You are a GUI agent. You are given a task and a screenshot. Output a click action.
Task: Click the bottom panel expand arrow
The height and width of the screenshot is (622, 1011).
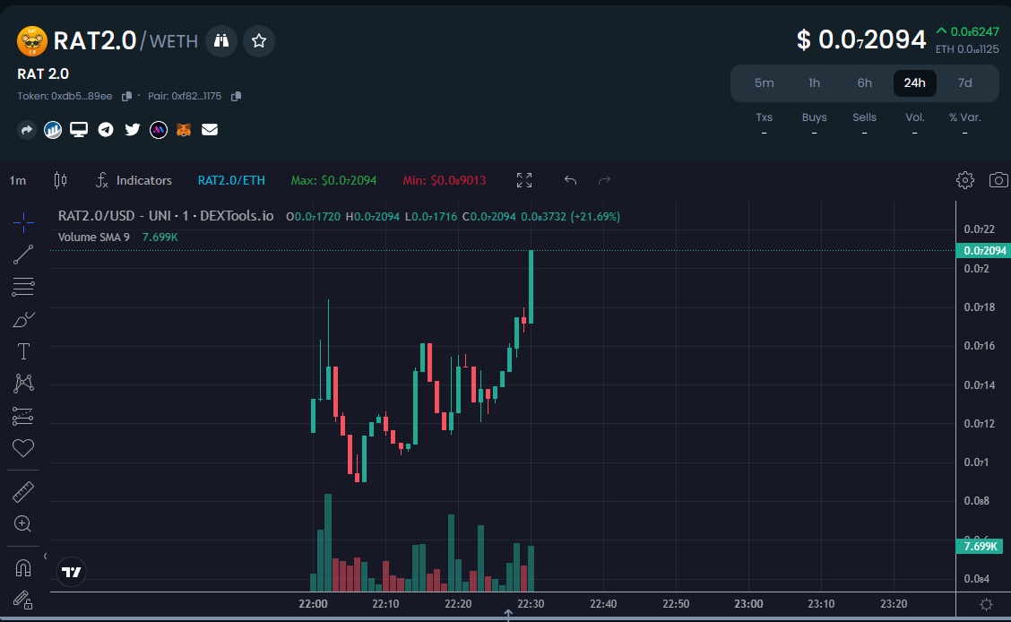click(508, 615)
